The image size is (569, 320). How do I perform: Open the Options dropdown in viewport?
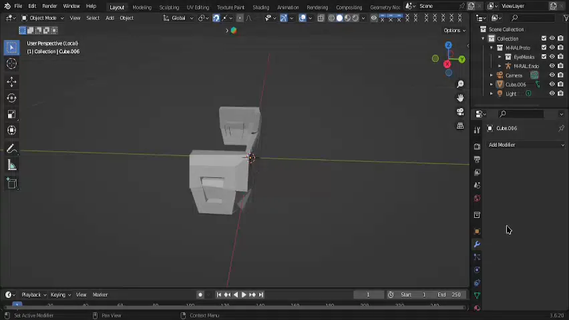point(454,31)
